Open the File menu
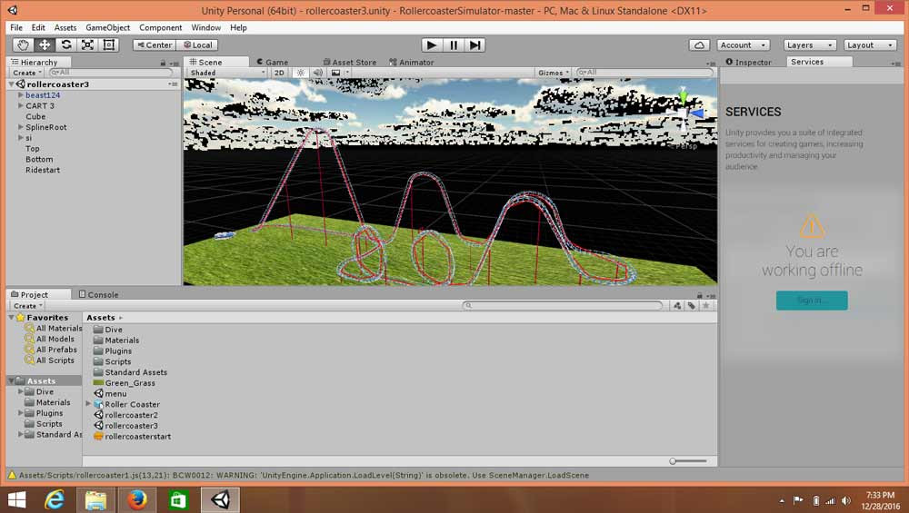The width and height of the screenshot is (909, 513). (16, 27)
